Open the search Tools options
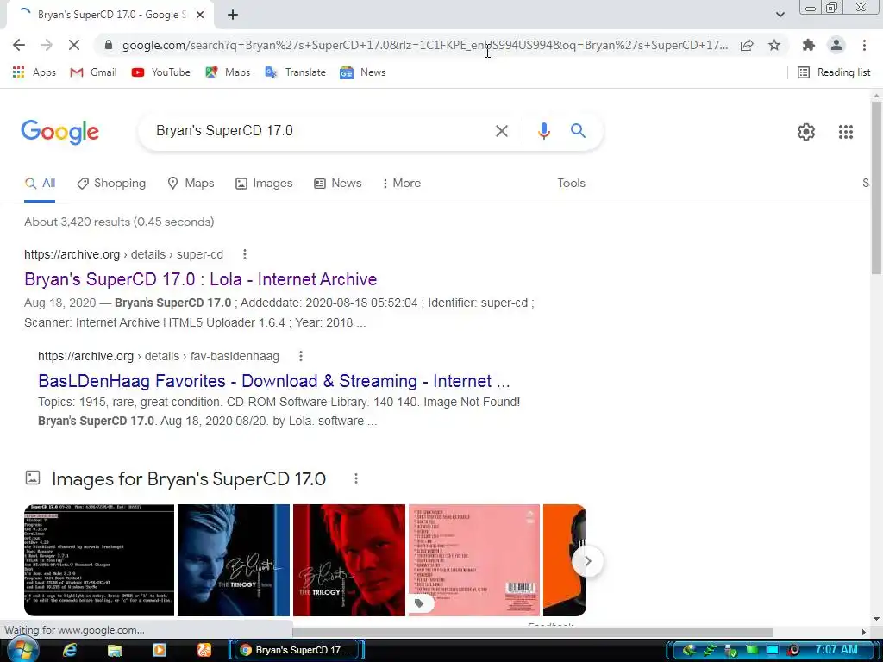The width and height of the screenshot is (883, 662). click(x=571, y=184)
